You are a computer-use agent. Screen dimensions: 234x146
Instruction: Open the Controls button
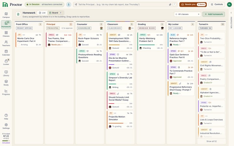coord(217,5)
